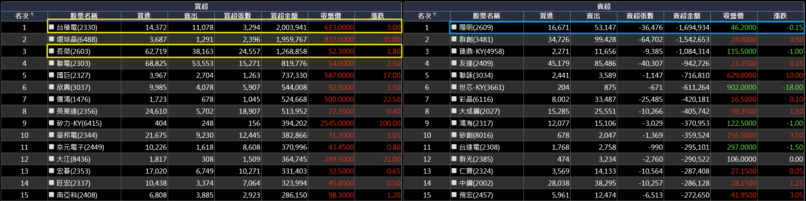Viewport: 806px width, 201px height.
Task: Select the 旺宏(2337) stock name
Action: tap(73, 183)
